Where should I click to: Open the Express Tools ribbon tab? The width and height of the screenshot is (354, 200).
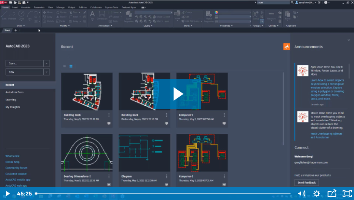[x=112, y=7]
